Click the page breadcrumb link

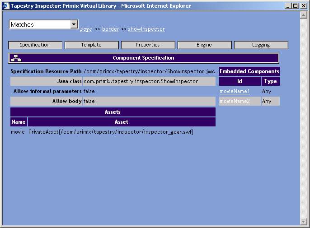pyautogui.click(x=86, y=29)
